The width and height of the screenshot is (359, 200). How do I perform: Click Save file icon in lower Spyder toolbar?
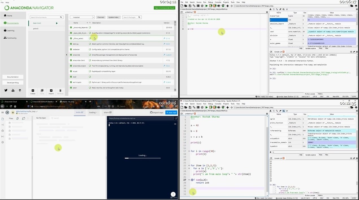(190, 107)
